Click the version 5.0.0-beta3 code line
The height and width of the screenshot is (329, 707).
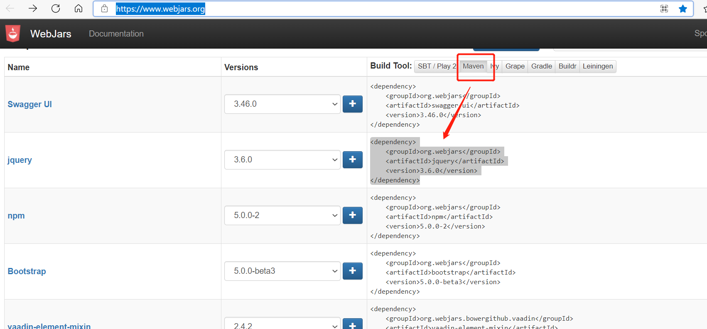[x=443, y=282]
